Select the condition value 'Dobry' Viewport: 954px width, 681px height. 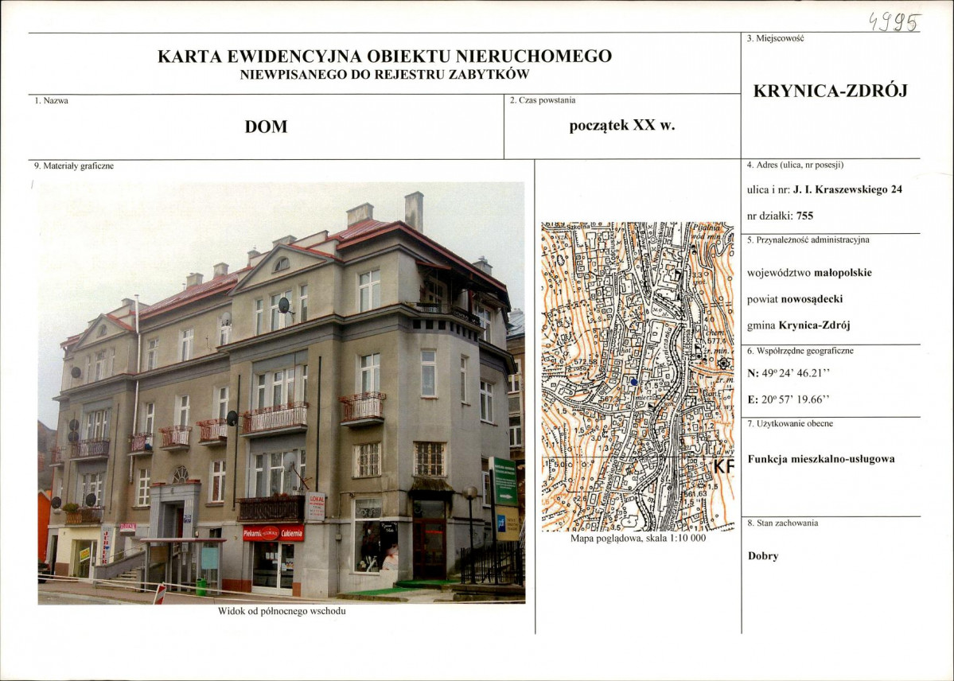[x=763, y=555]
